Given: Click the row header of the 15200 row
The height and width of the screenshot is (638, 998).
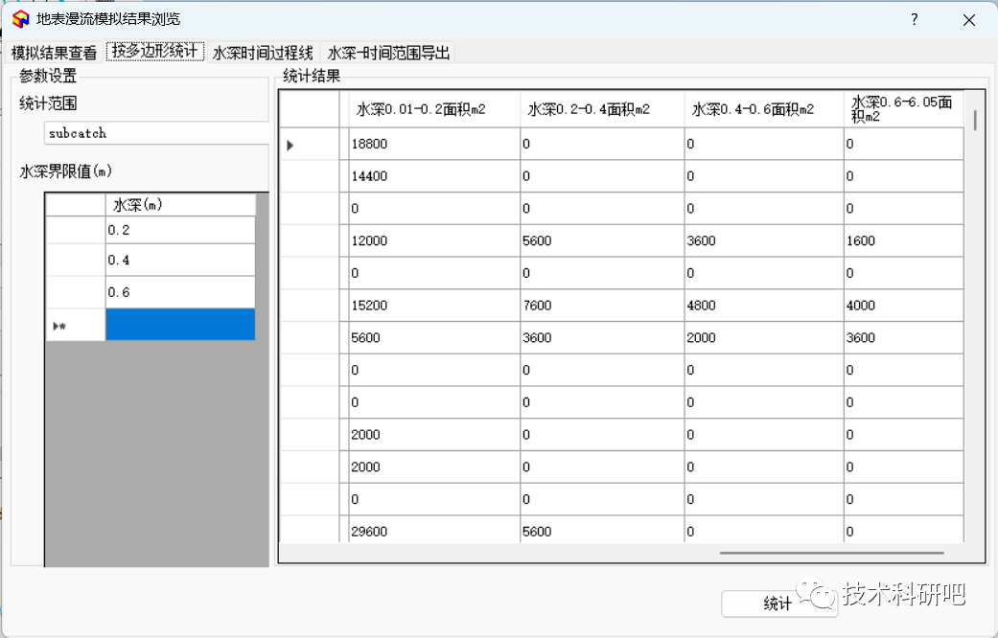Looking at the screenshot, I should point(310,306).
